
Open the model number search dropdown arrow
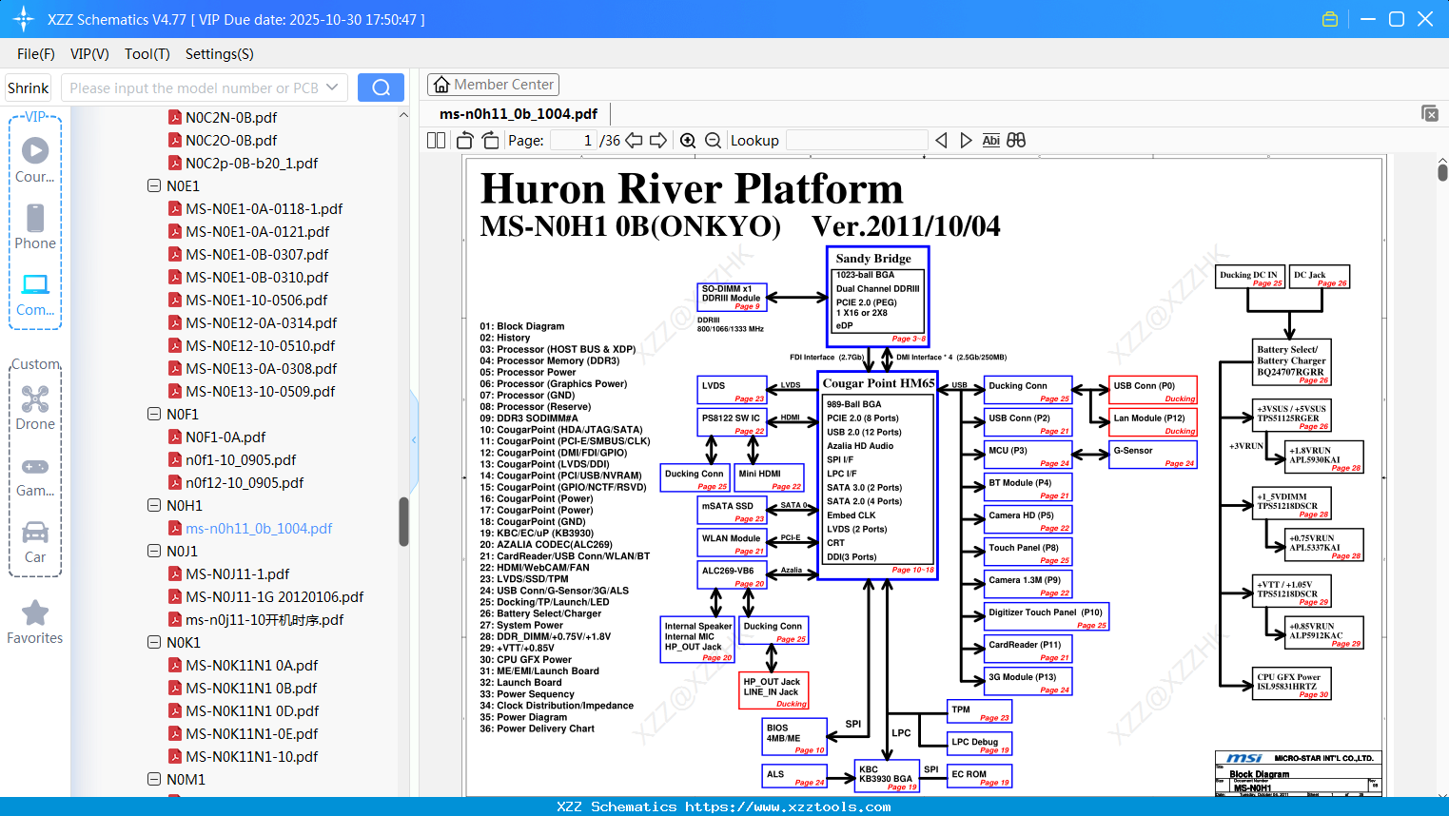332,87
